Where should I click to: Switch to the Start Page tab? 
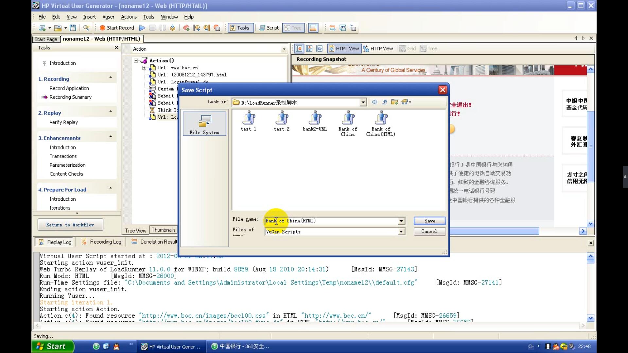pos(46,39)
